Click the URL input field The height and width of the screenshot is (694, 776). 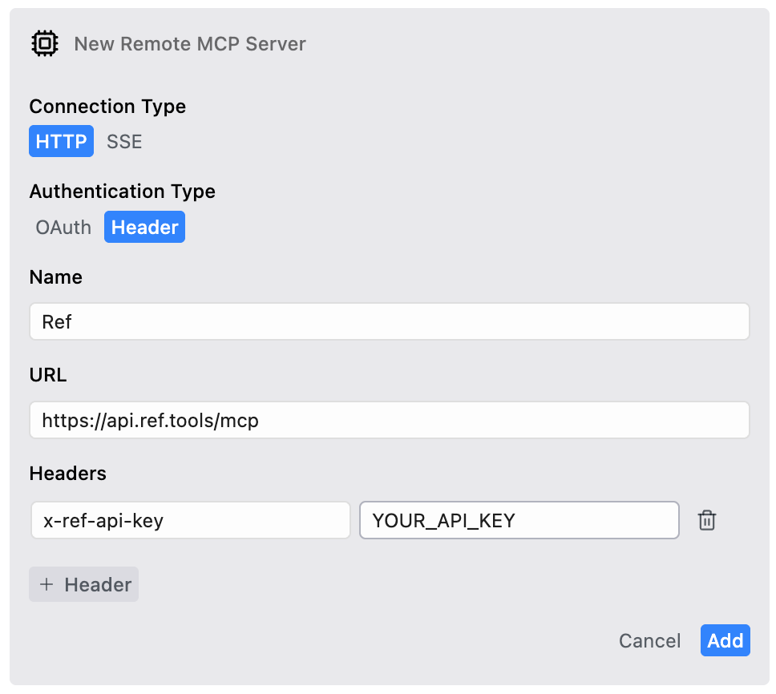[390, 420]
